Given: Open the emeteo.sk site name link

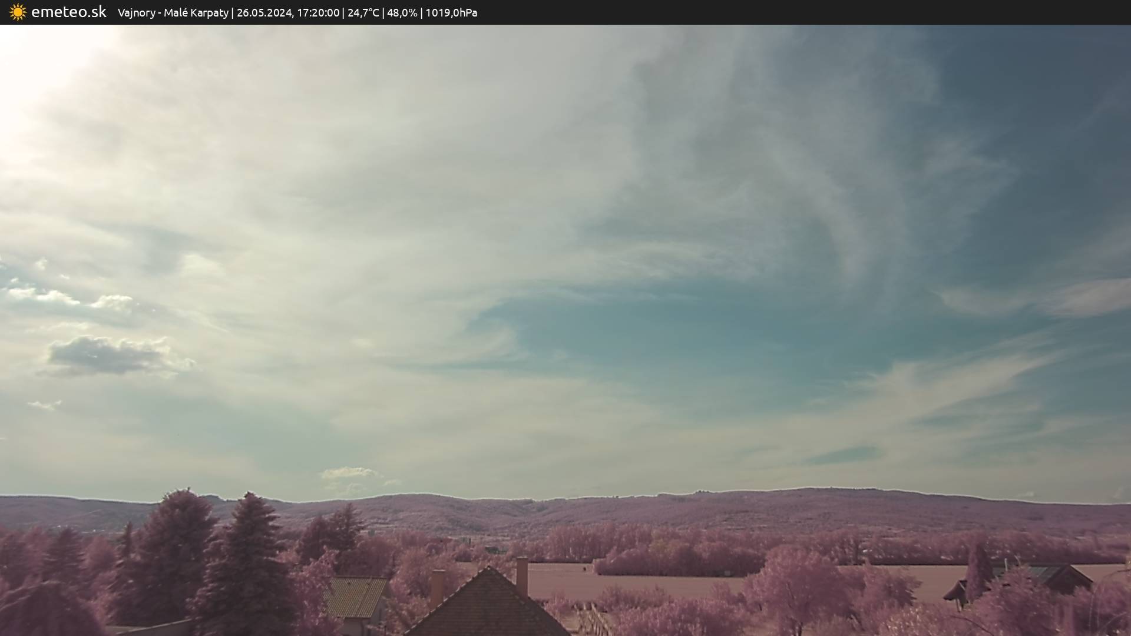Looking at the screenshot, I should point(68,12).
